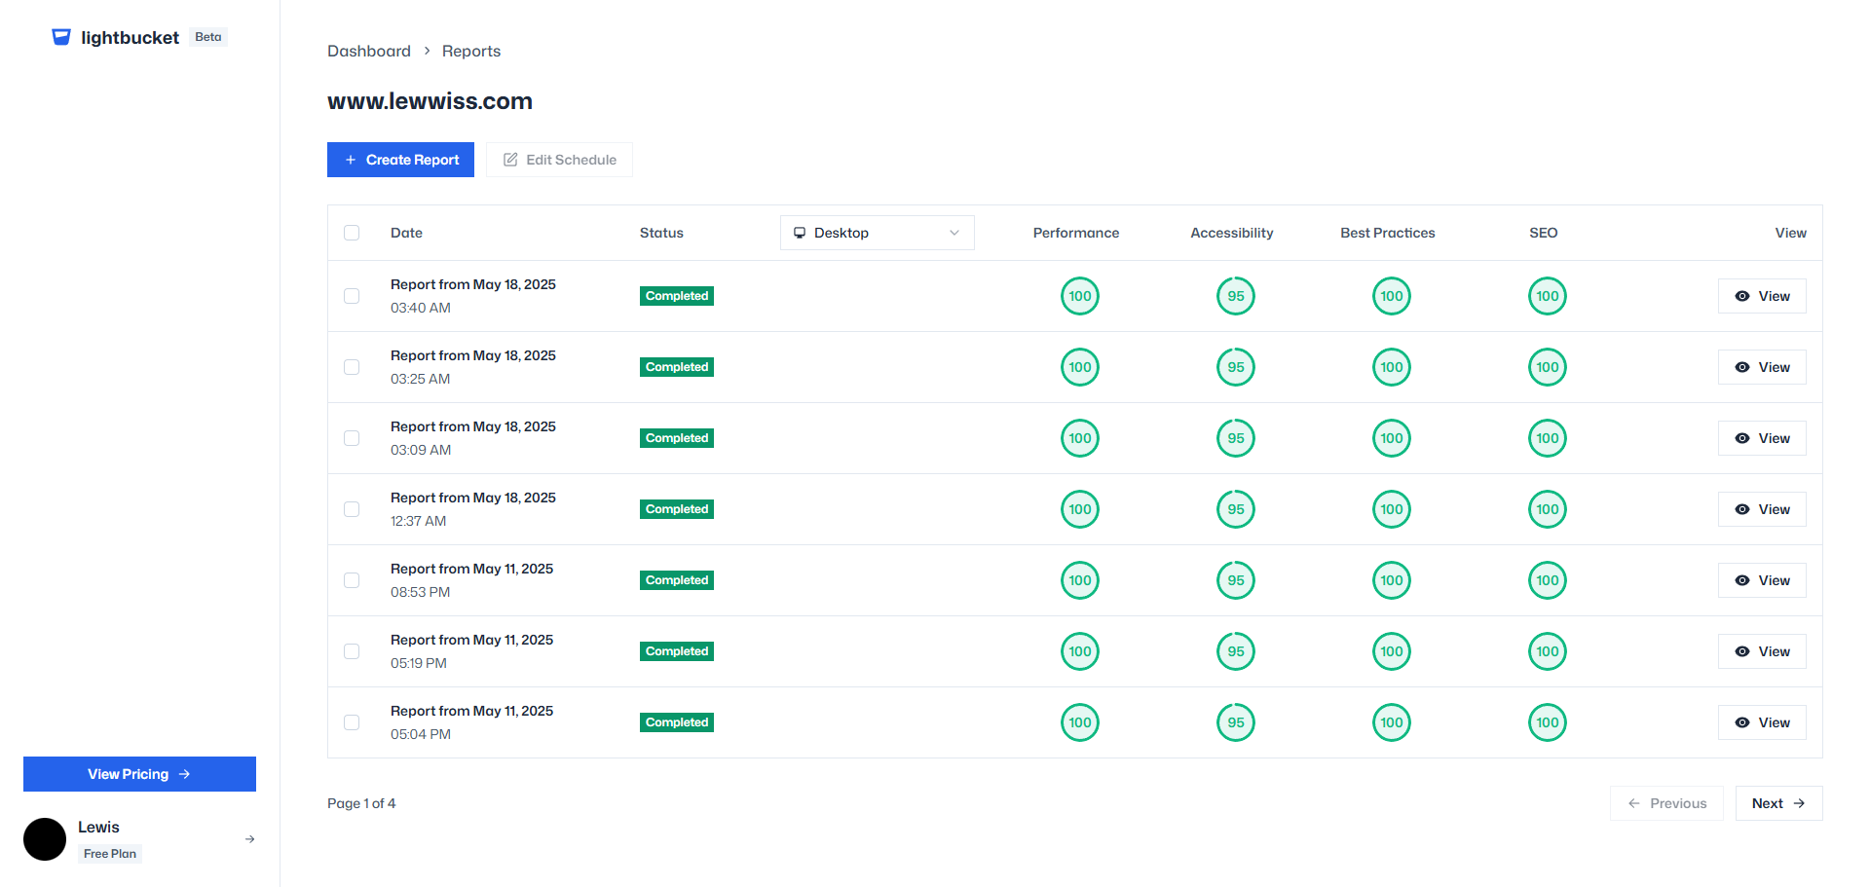Click Page 1 of 4 indicator
The width and height of the screenshot is (1870, 887).
(x=361, y=803)
